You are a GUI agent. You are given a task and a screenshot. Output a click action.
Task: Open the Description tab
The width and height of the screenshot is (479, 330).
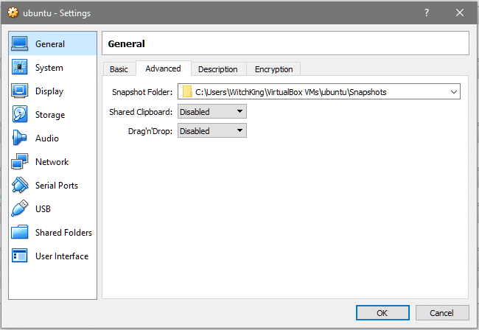(218, 69)
